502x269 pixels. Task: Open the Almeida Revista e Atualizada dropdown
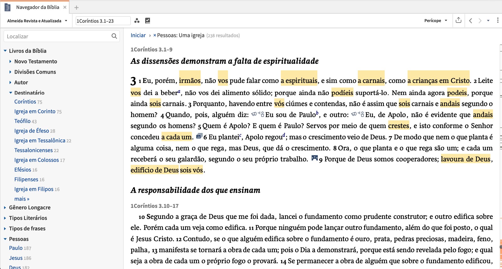coord(37,21)
